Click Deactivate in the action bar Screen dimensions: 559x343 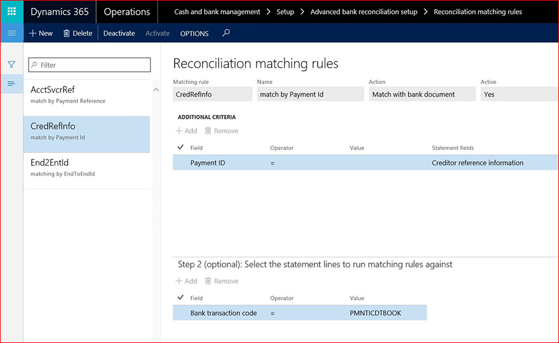119,33
